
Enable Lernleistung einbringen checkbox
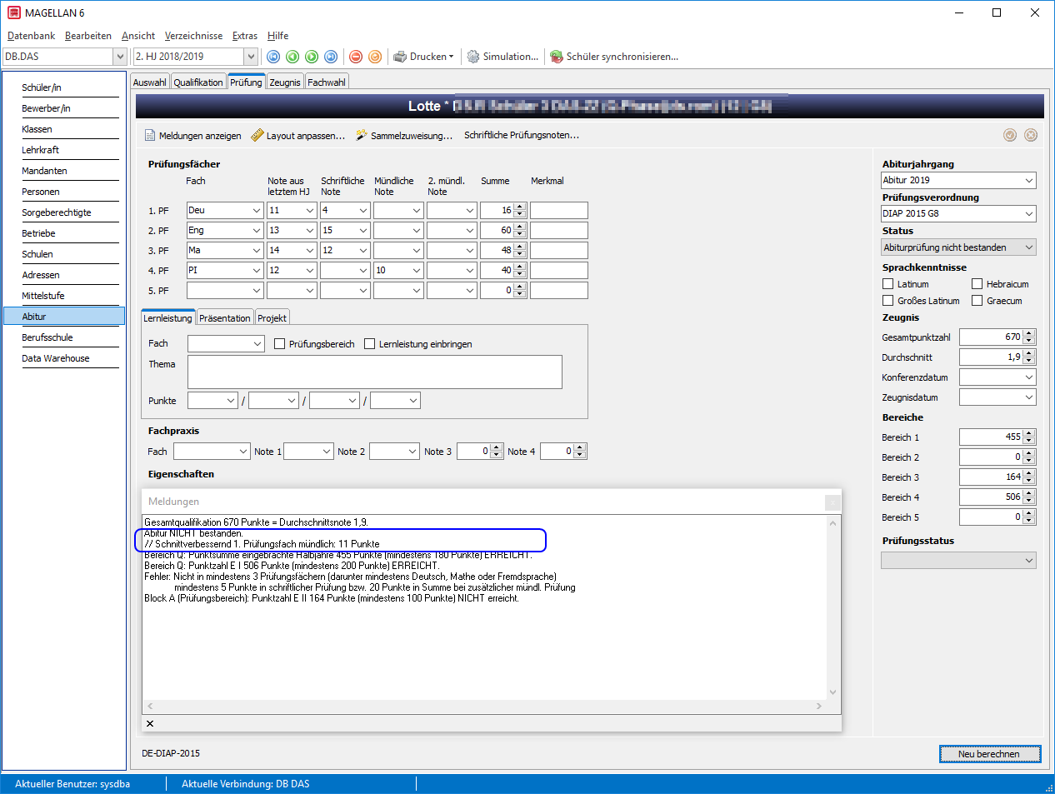click(370, 344)
